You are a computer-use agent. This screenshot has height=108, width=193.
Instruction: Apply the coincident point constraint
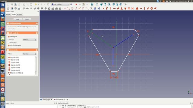click(103, 8)
